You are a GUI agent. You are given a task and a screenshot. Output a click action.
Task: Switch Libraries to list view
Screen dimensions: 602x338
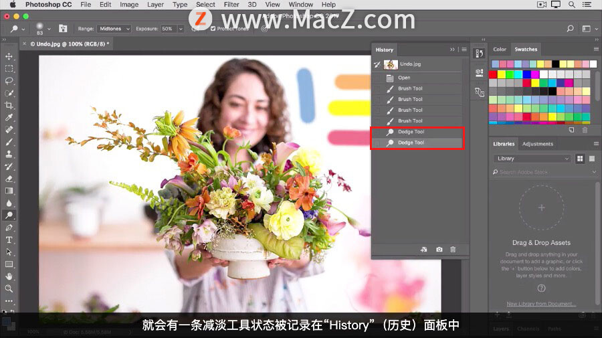(592, 159)
